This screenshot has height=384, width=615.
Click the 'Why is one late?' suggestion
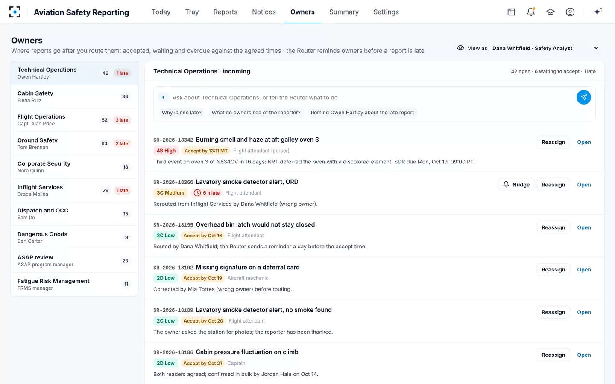pyautogui.click(x=182, y=113)
